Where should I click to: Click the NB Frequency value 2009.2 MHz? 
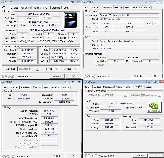(x=64, y=102)
